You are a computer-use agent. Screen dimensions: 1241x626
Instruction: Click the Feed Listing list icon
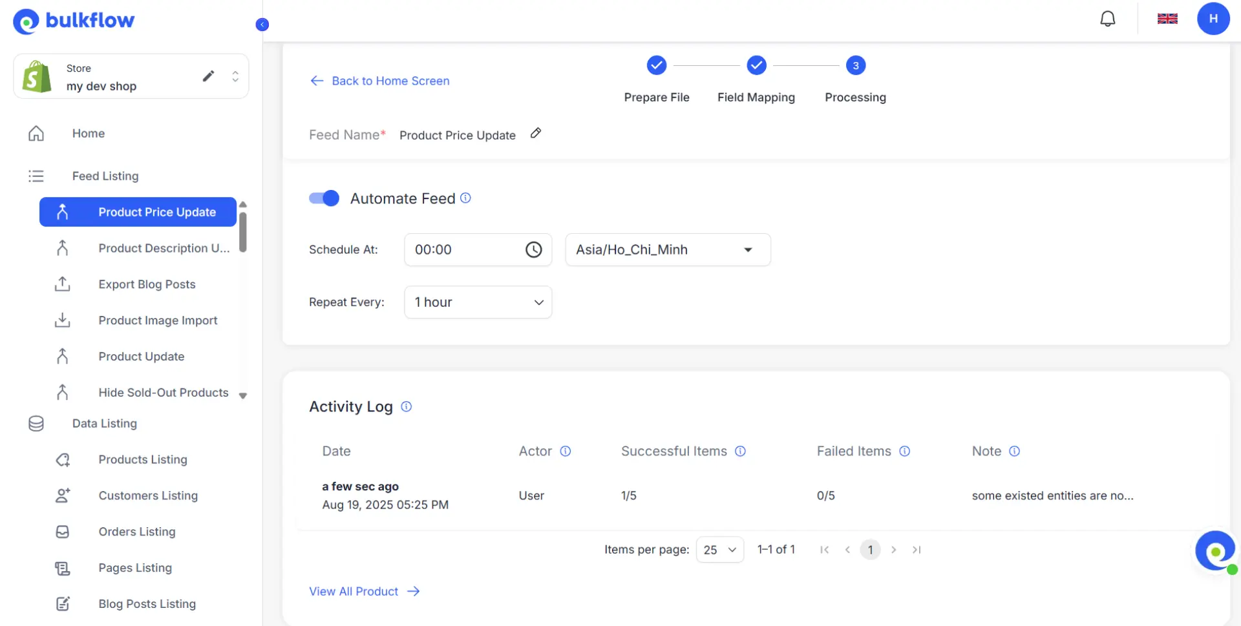point(36,176)
